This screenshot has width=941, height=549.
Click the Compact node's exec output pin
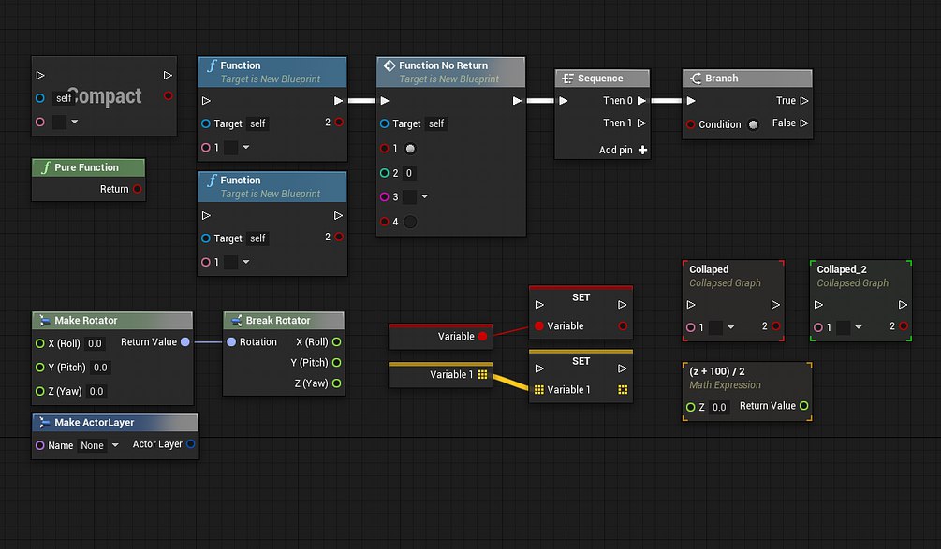[168, 76]
